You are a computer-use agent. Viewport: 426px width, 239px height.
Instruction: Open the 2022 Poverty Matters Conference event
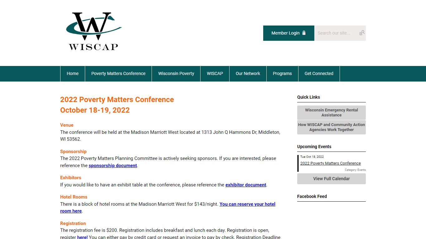tap(331, 163)
